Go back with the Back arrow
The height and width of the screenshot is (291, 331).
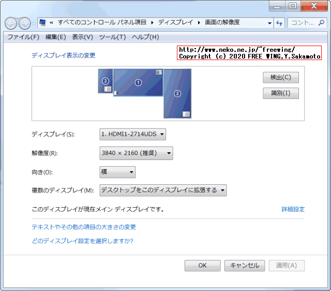point(11,23)
